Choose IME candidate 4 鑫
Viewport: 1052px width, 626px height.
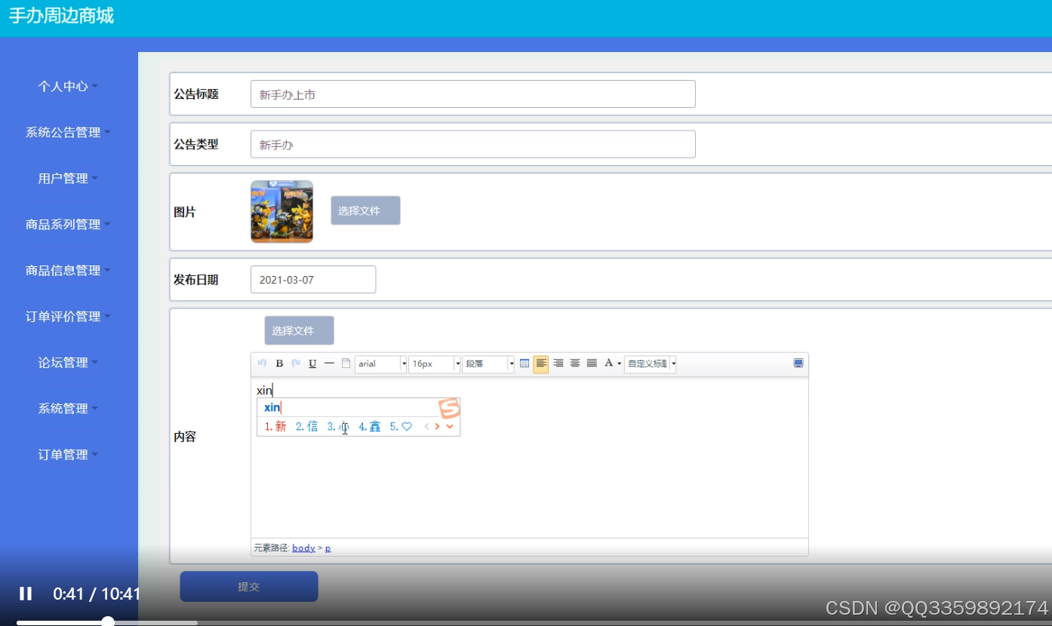(370, 427)
